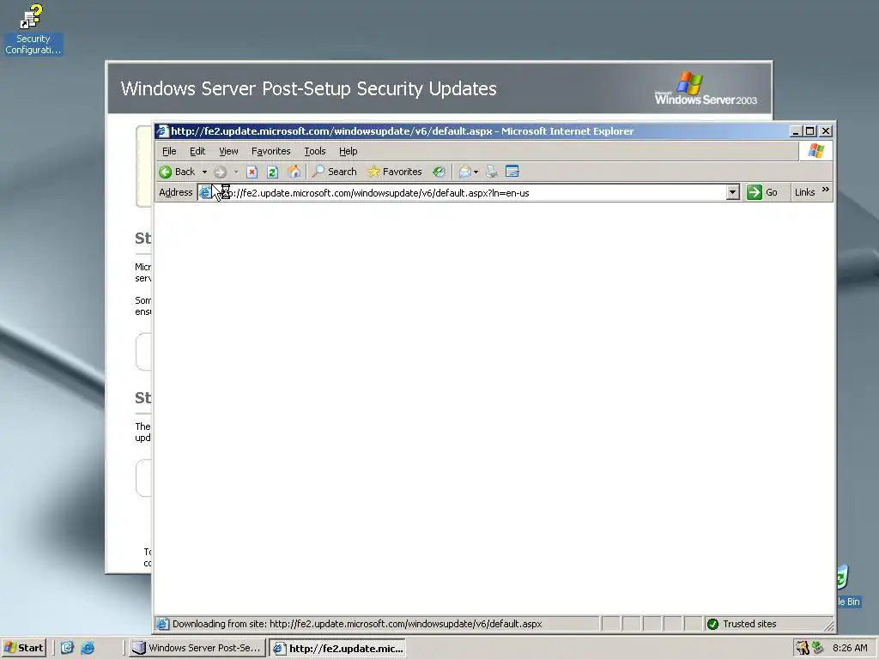
Task: Open the Favorites menu
Action: 270,151
